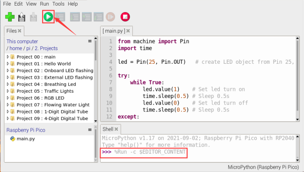Select the Project 01 : Hello World row
Image resolution: width=304 pixels, height=172 pixels.
click(x=49, y=64)
